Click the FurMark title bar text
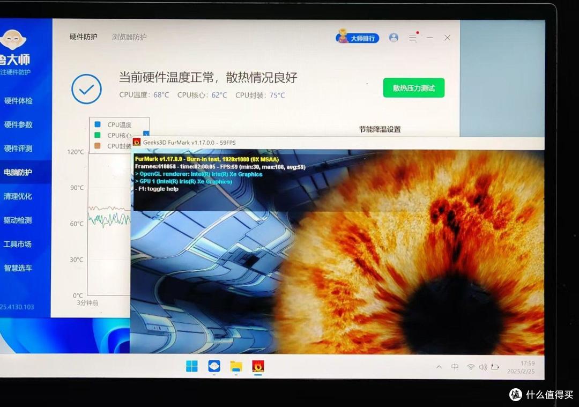This screenshot has width=579, height=407. coord(189,143)
